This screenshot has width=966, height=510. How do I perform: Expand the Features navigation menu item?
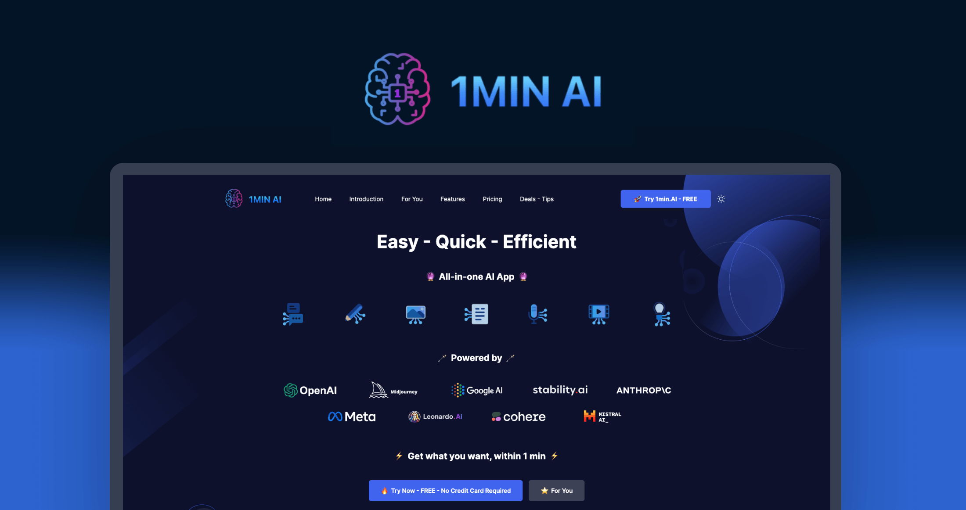click(x=452, y=198)
